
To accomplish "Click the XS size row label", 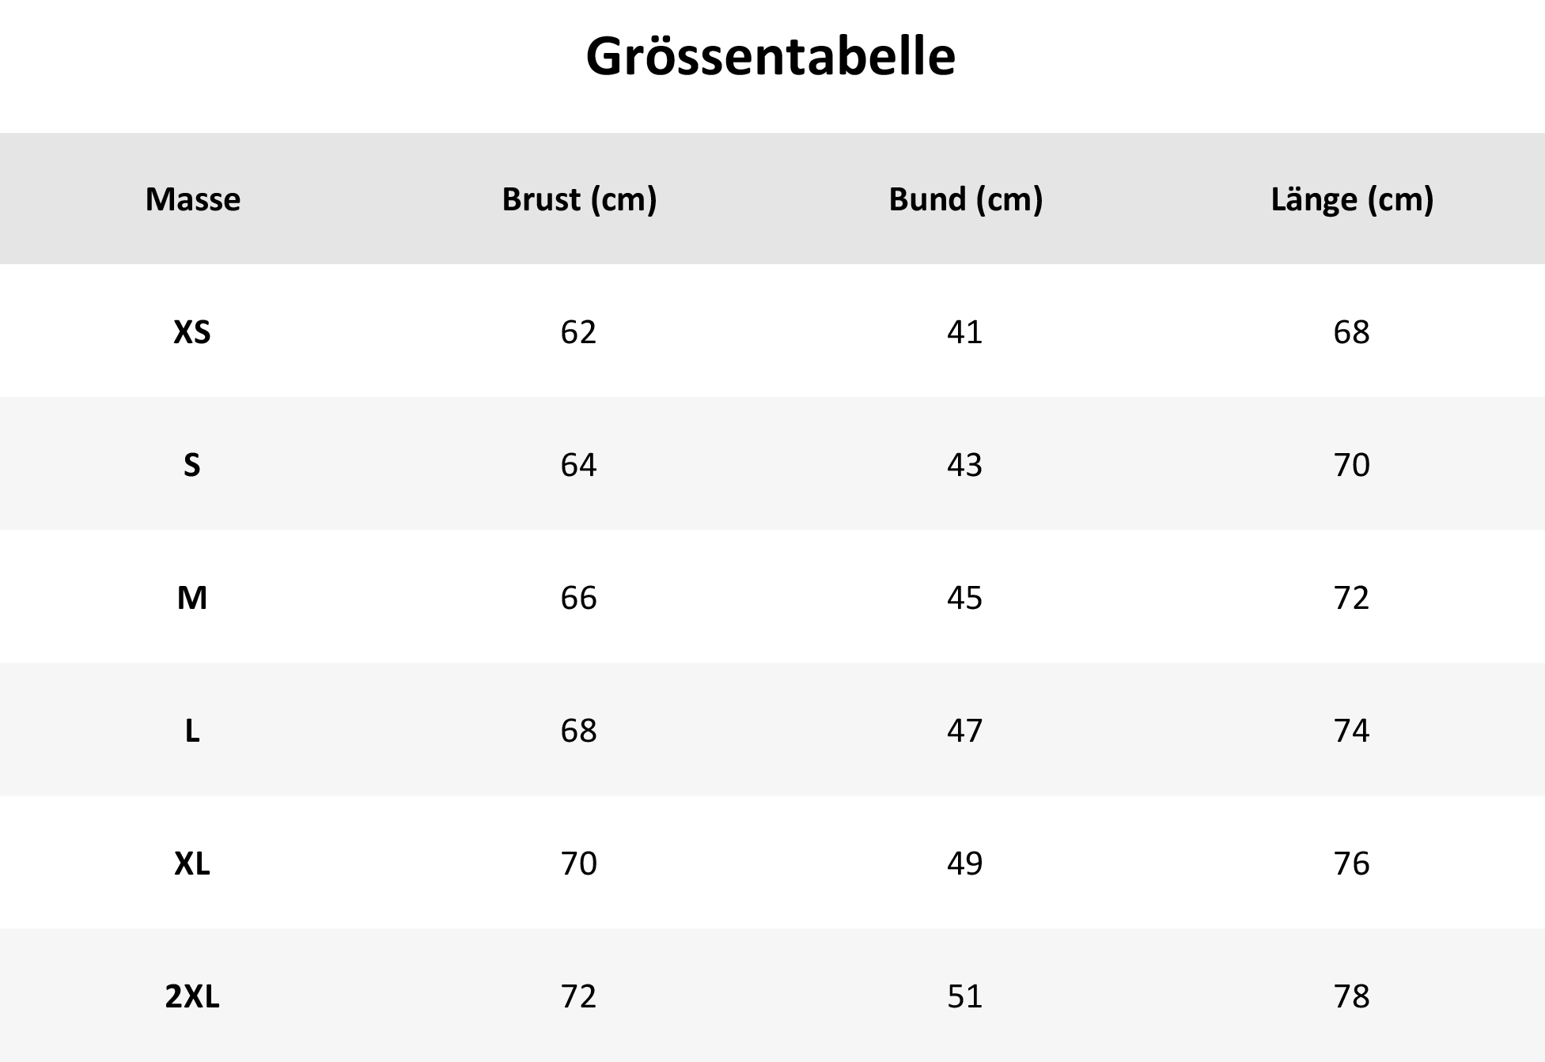I will [x=192, y=332].
